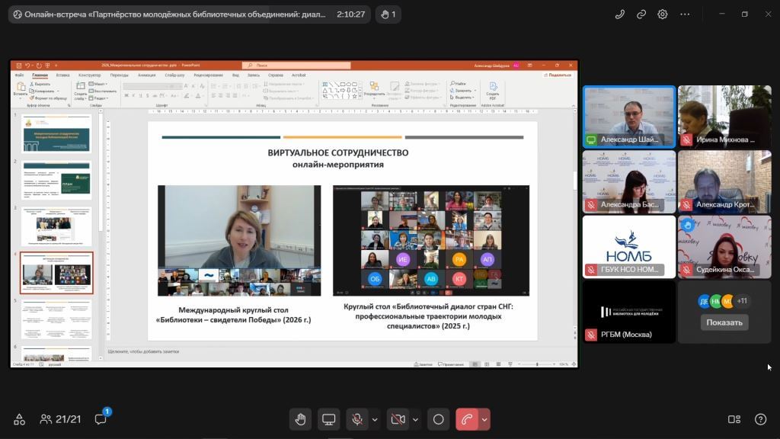This screenshot has height=439, width=780.
Task: Open the reactions shapes icon at bottom left
Action: [x=19, y=419]
